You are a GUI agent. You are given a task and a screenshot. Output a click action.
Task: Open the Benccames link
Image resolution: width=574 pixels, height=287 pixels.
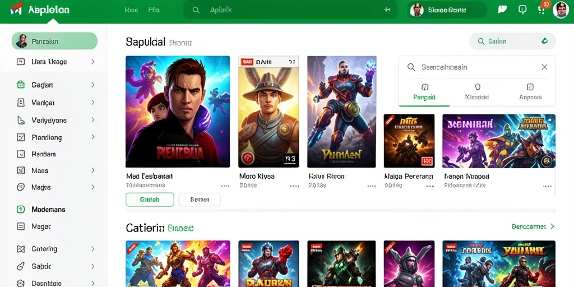533,226
